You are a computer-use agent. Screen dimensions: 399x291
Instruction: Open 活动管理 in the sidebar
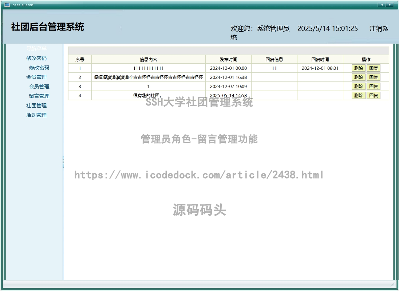point(36,115)
